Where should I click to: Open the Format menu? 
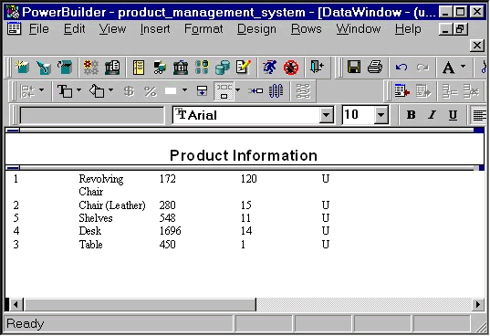tap(203, 29)
